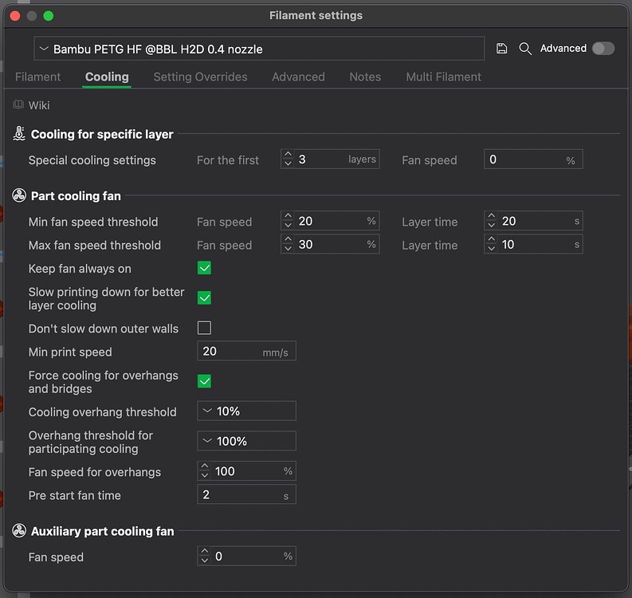Open the filament preset dropdown
The width and height of the screenshot is (632, 598).
(259, 49)
